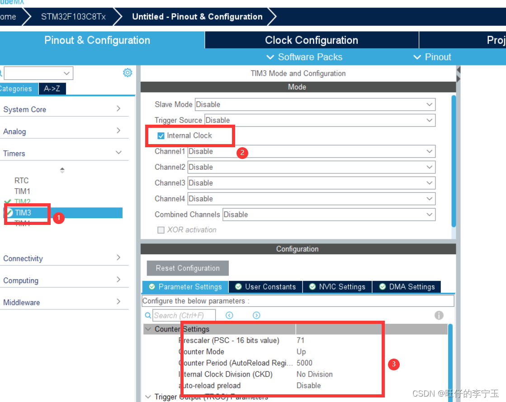Open the peripheral search combo box
506x402 pixels.
coord(38,73)
